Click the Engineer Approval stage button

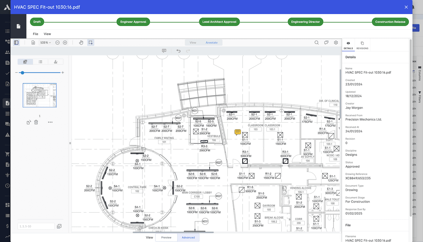point(133,21)
